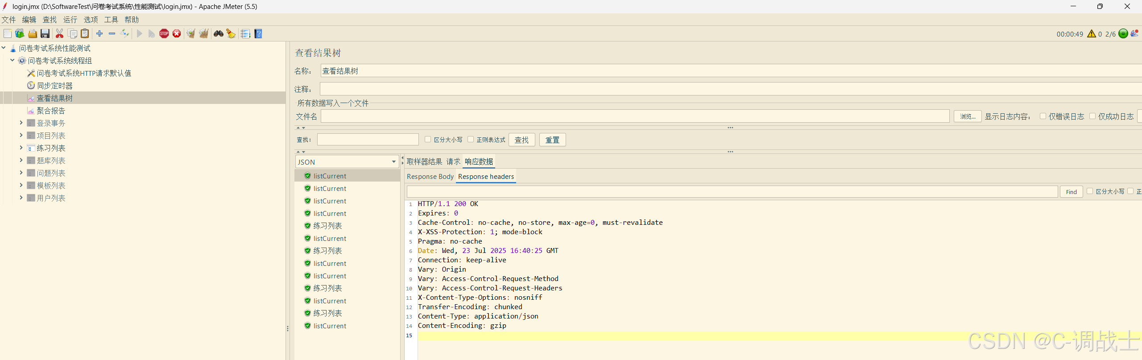Viewport: 1142px width, 360px height.
Task: Switch to 取样器结果 tab
Action: pos(424,161)
